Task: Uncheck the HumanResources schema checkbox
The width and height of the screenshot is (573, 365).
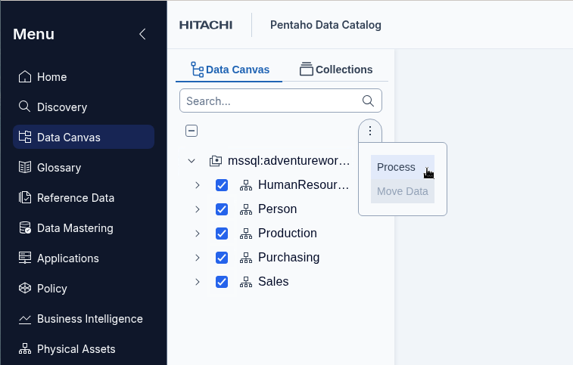Action: [222, 185]
